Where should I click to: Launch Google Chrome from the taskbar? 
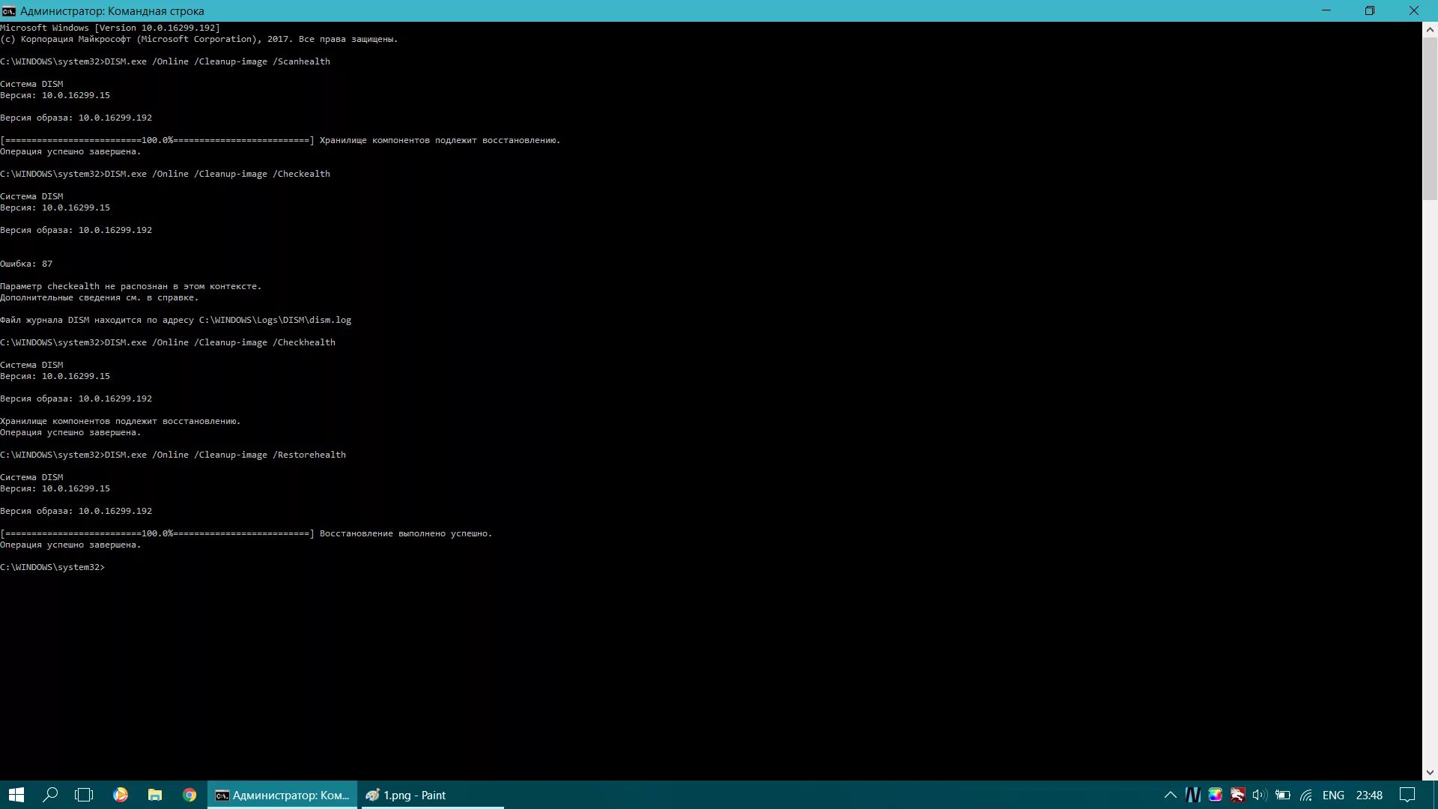(x=189, y=795)
